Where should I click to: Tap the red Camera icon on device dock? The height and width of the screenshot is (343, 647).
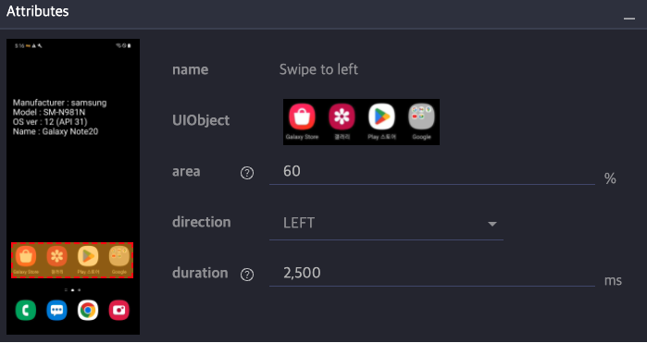(119, 311)
